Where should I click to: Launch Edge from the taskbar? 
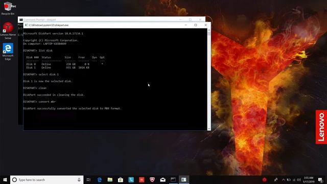[x=100, y=179]
